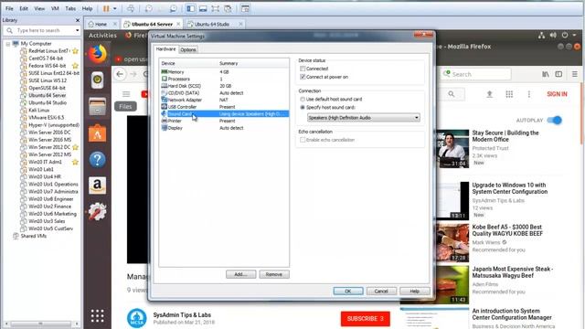Open the File menu
The width and height of the screenshot is (585, 329).
coord(9,8)
